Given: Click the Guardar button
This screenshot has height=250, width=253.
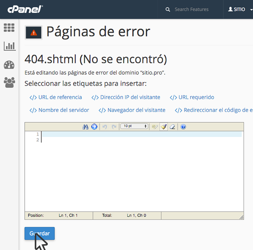Looking at the screenshot, I should coord(40,233).
